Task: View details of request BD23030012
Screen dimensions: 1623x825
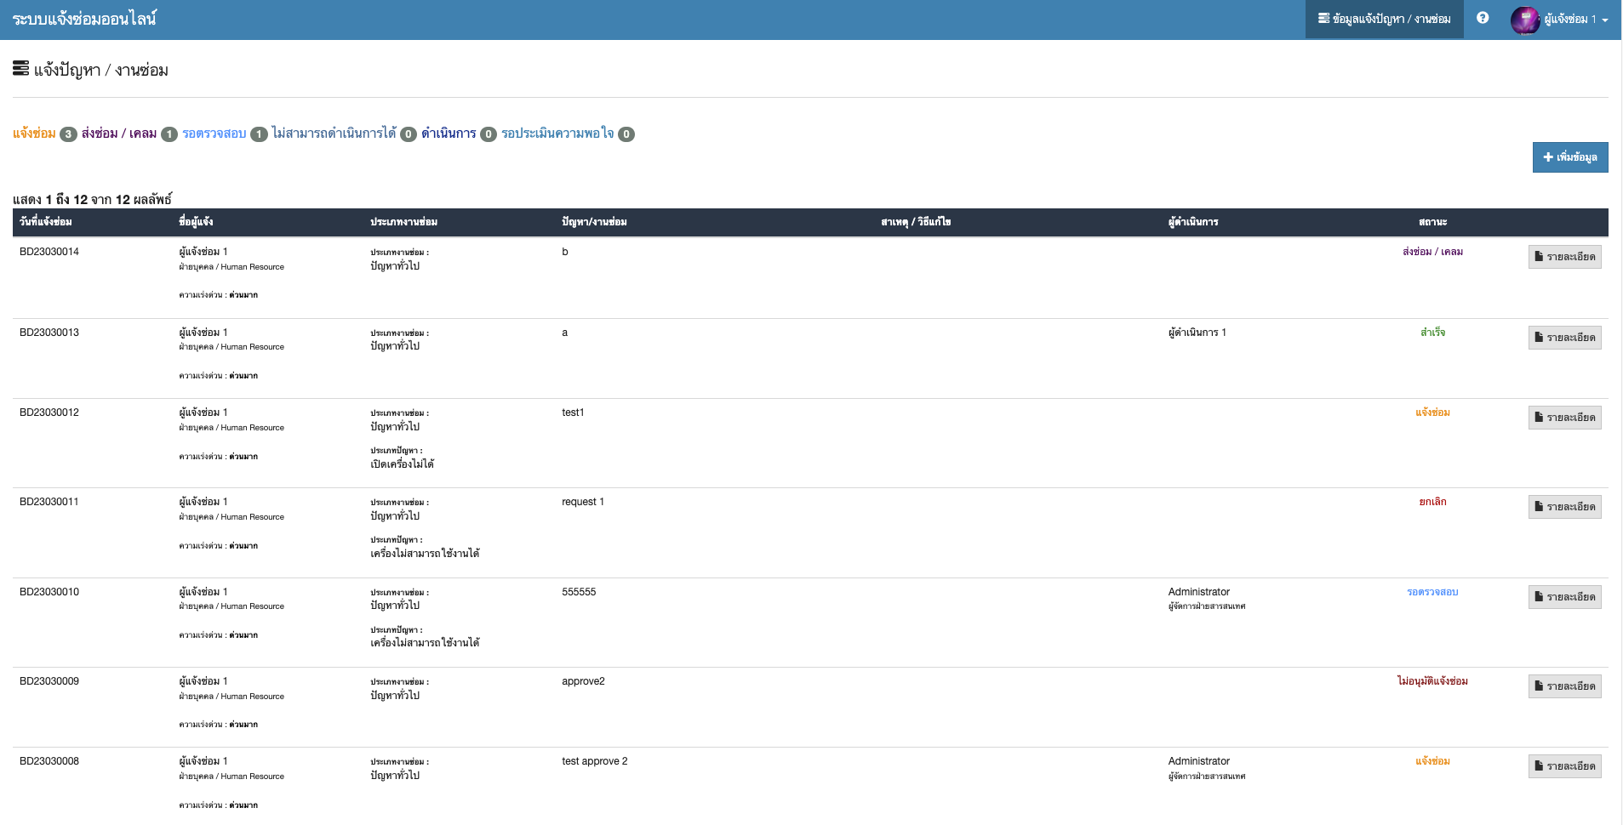Action: coord(1564,418)
